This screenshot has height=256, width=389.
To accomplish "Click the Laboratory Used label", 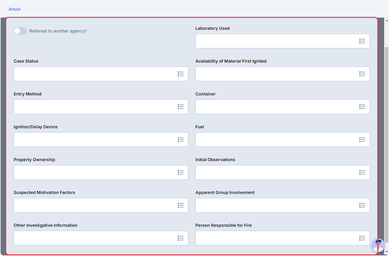I will (x=212, y=29).
